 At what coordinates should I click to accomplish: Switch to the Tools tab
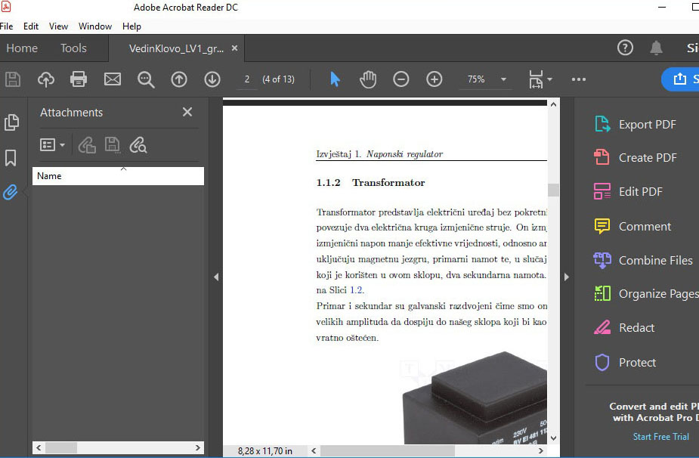point(73,48)
